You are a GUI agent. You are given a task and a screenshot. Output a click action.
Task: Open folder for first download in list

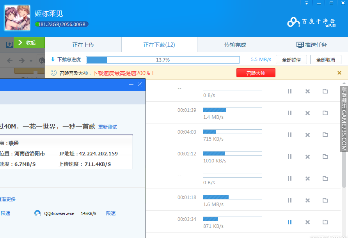pos(325,91)
